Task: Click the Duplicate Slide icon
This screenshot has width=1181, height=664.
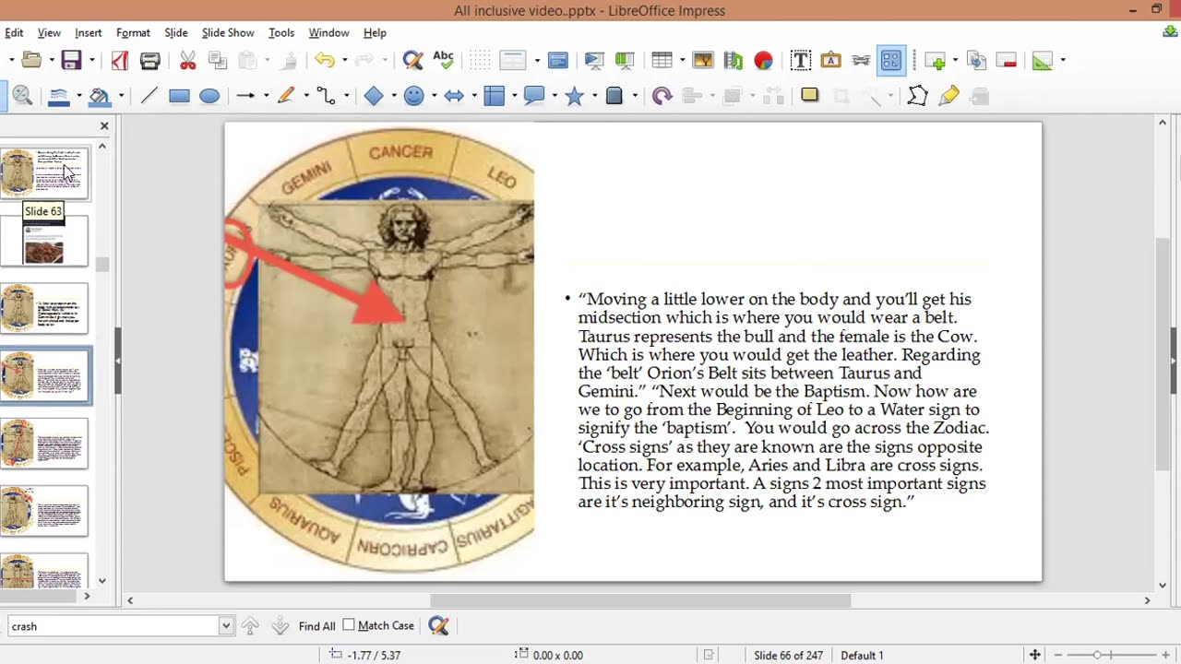Action: coord(977,61)
